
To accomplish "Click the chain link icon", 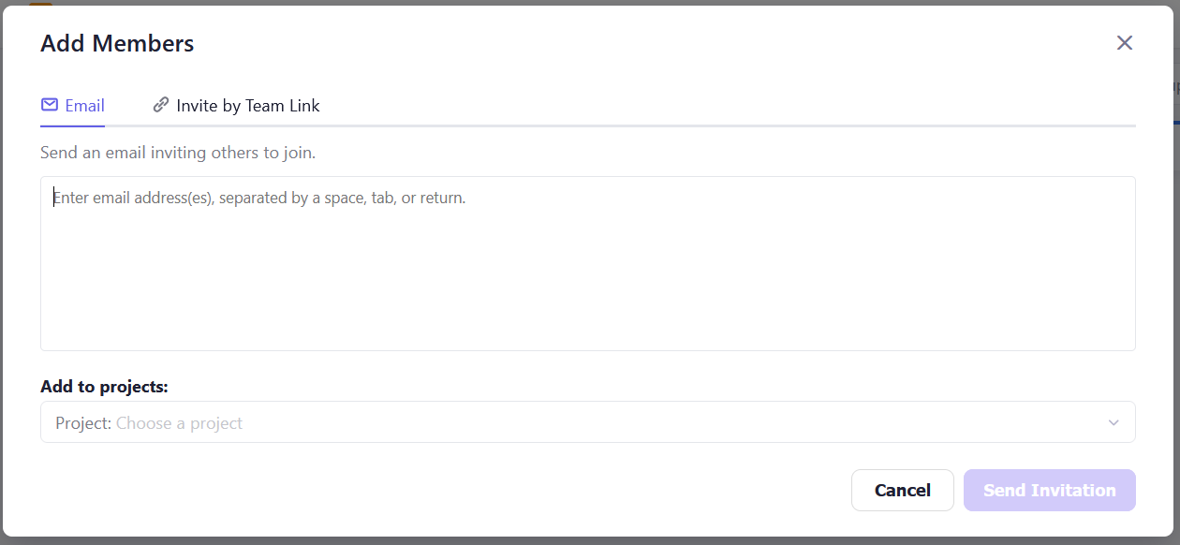I will [x=161, y=105].
